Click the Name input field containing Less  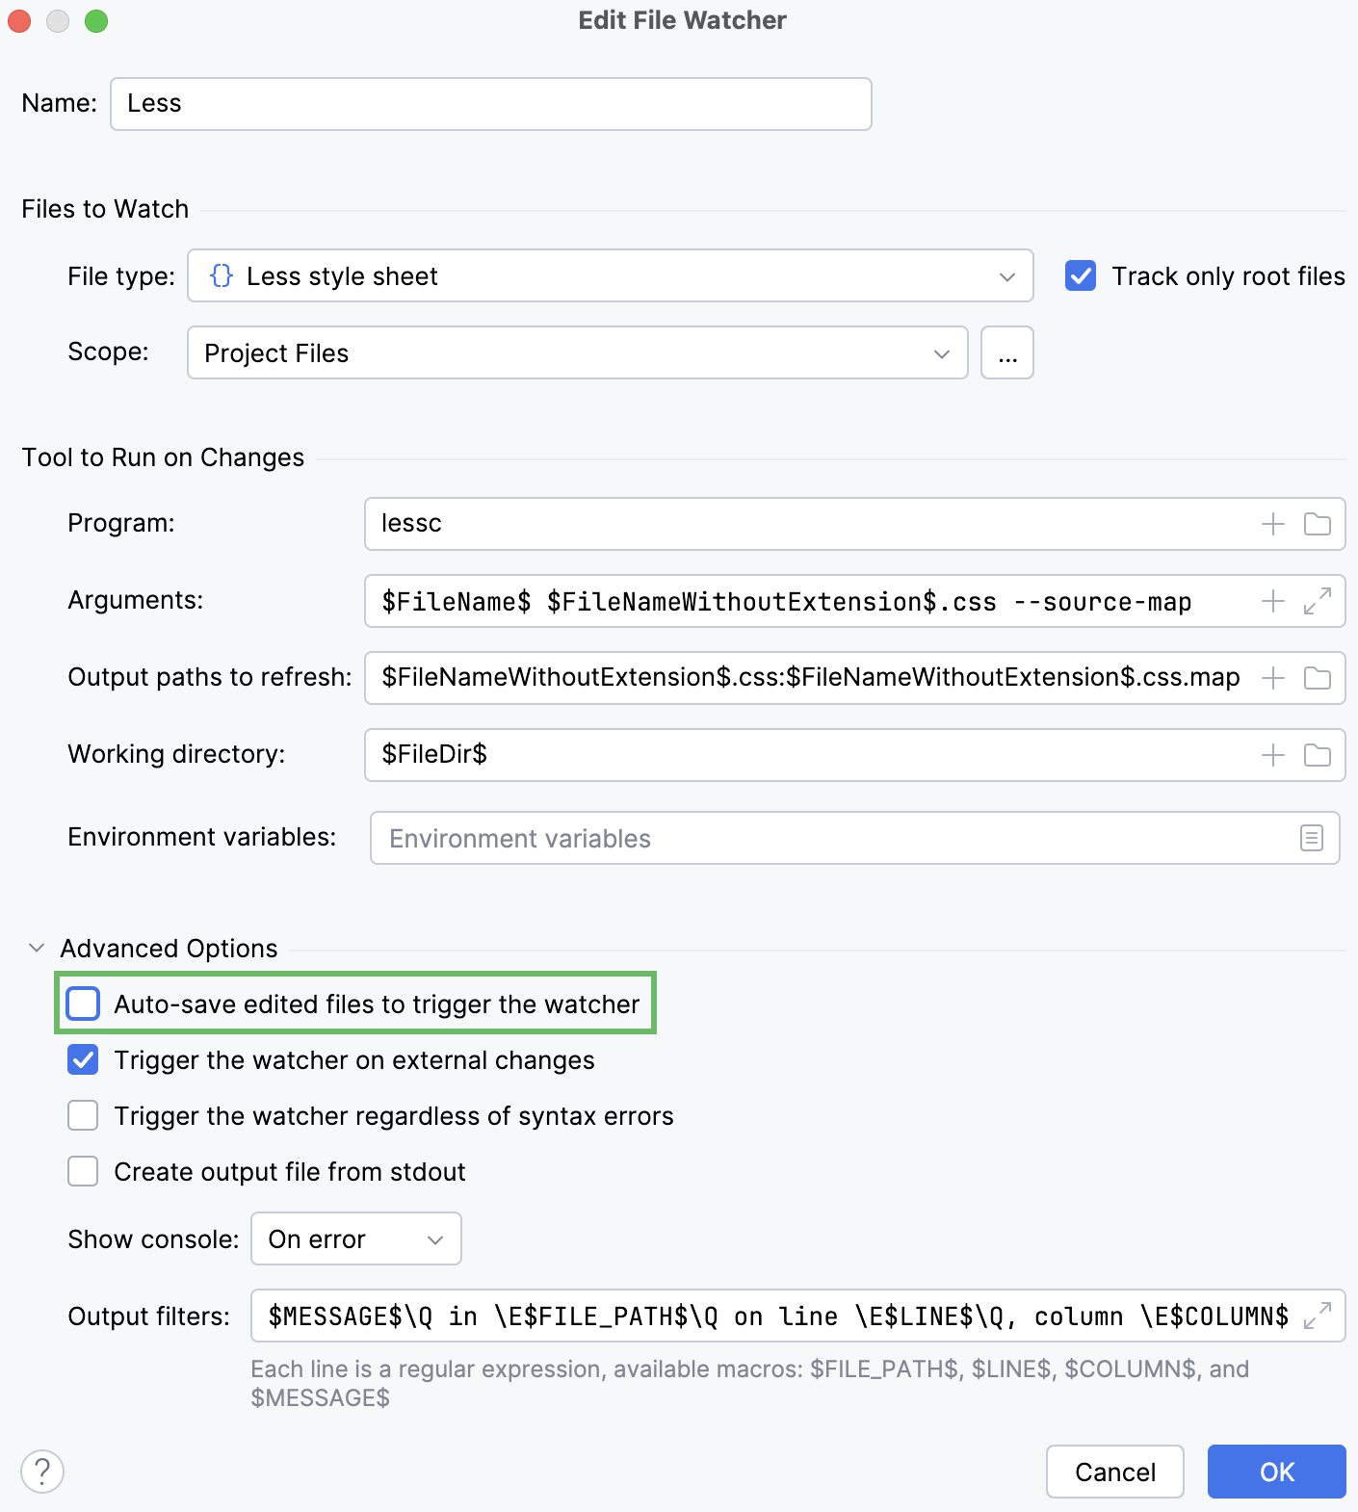click(x=490, y=104)
